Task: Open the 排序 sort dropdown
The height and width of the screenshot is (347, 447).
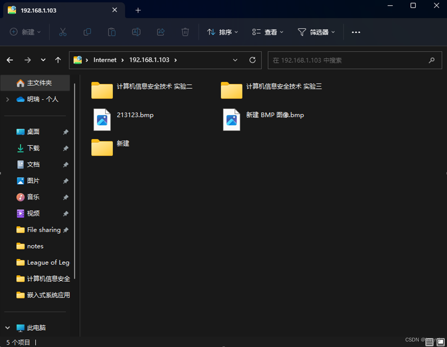Action: pos(223,32)
